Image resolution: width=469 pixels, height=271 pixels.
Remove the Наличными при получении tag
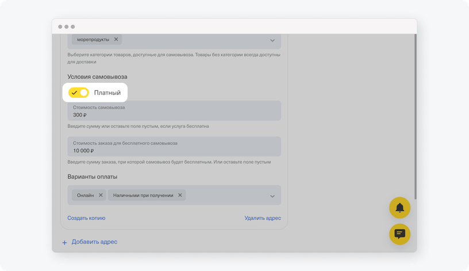(180, 195)
